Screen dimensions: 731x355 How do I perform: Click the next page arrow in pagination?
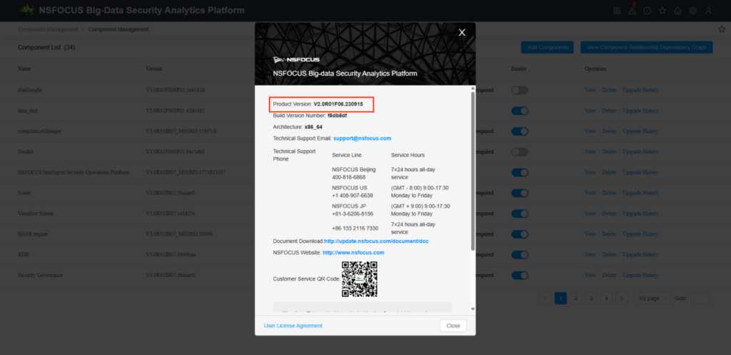pos(622,298)
